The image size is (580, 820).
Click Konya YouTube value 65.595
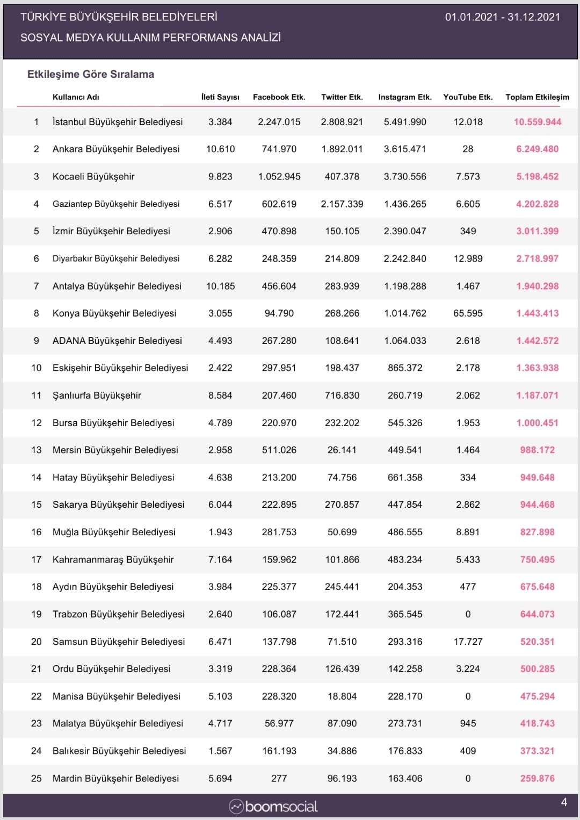pos(468,313)
